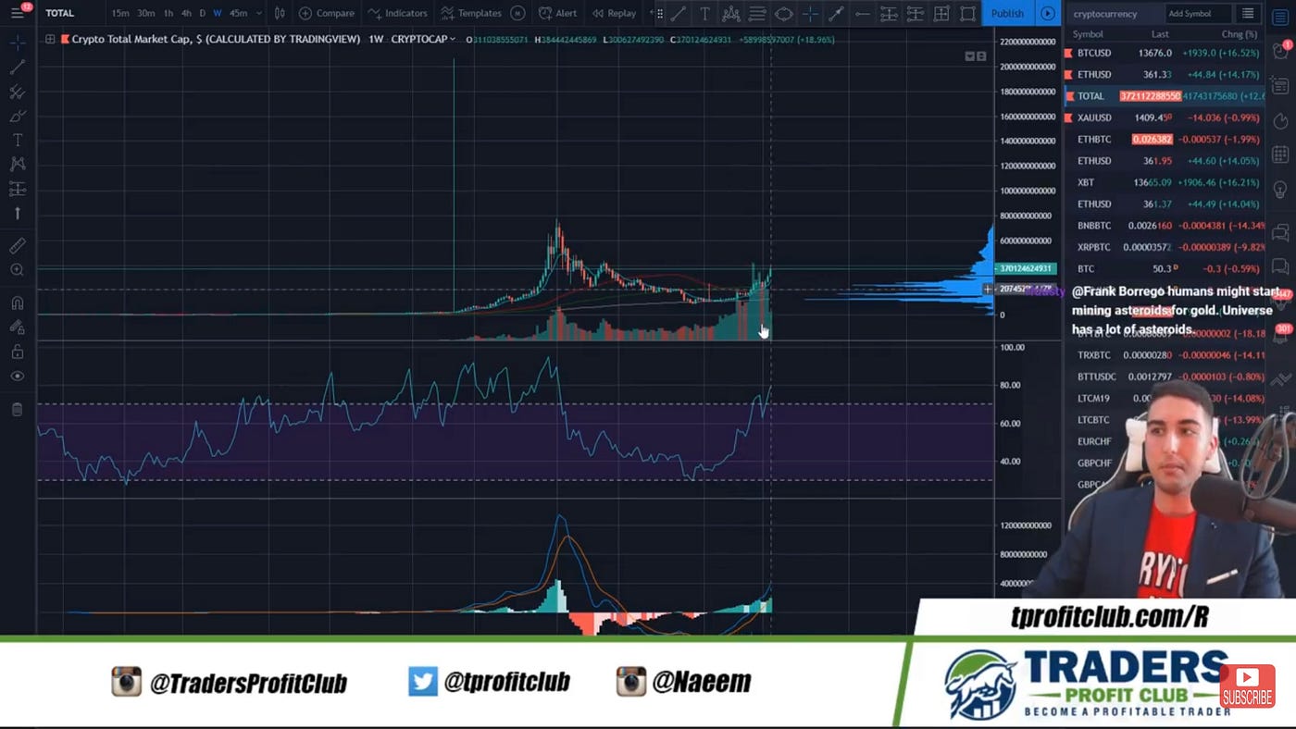Open the alerts clock icon in right sidebar

click(x=1280, y=52)
